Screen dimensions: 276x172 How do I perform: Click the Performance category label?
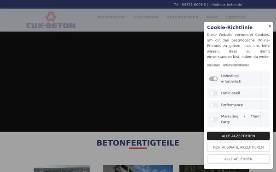click(232, 105)
